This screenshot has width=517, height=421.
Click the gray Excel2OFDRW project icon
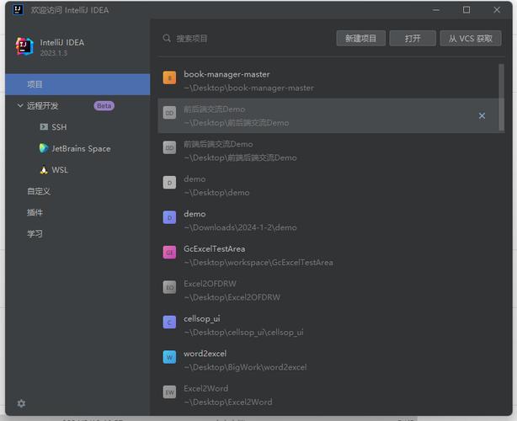point(169,287)
